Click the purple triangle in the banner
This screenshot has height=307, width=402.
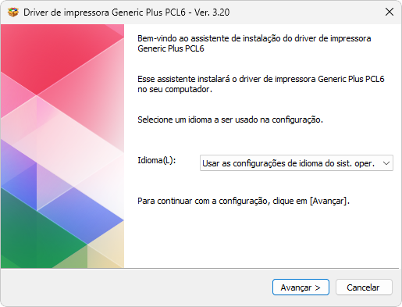point(18,166)
